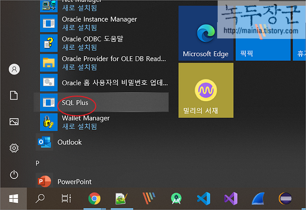Open Wireshark from the taskbar
This screenshot has width=306, height=210.
(x=258, y=199)
